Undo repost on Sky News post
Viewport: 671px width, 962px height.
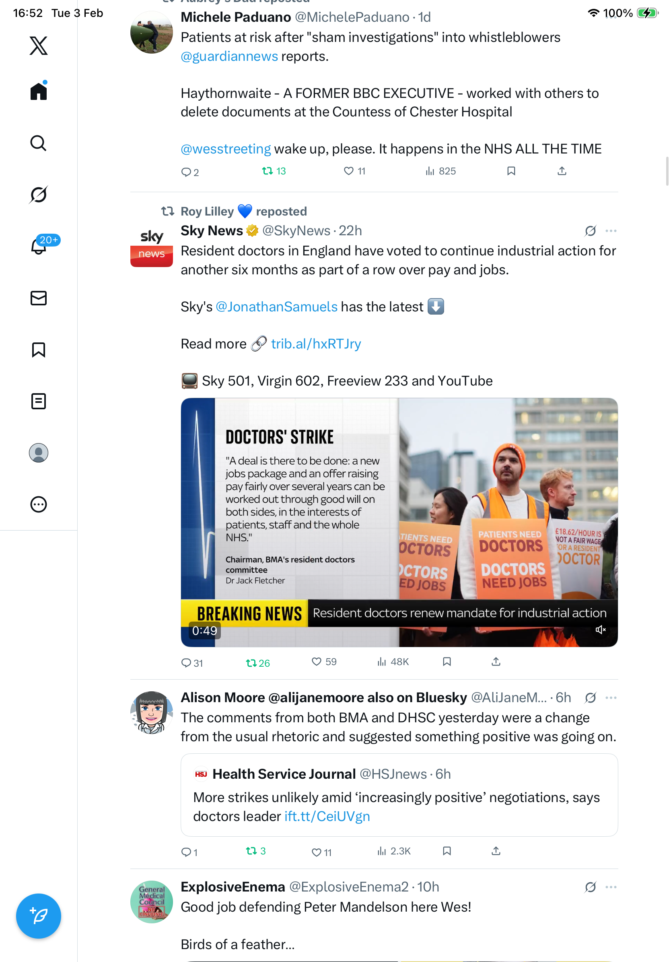[x=258, y=662]
